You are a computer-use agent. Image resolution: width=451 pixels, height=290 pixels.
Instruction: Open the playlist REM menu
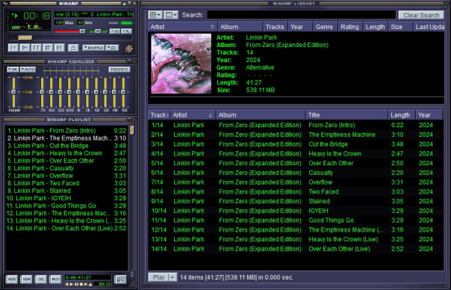click(26, 280)
